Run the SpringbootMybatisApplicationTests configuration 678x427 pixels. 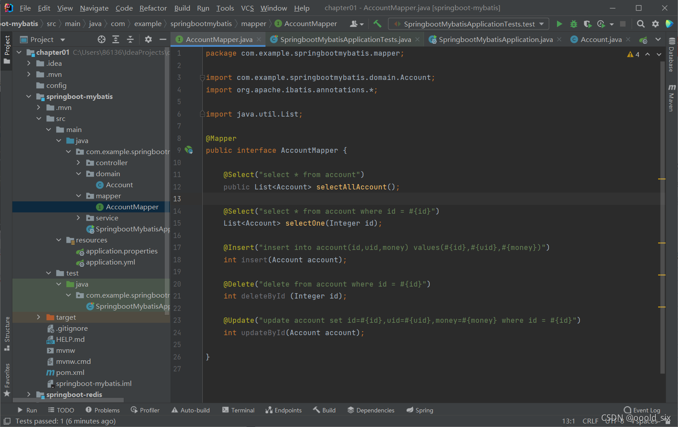pyautogui.click(x=559, y=24)
